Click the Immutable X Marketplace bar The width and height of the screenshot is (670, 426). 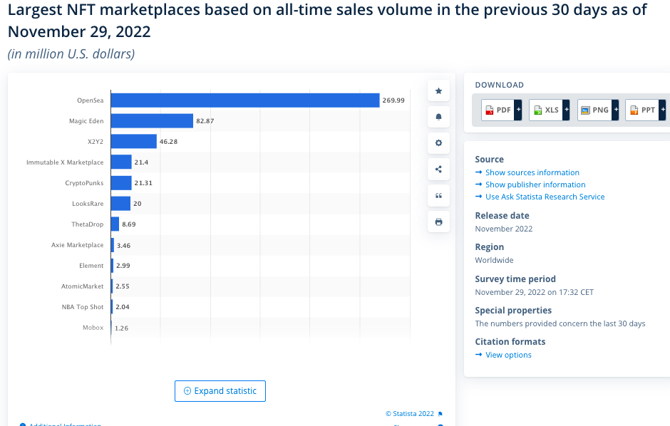pos(121,162)
